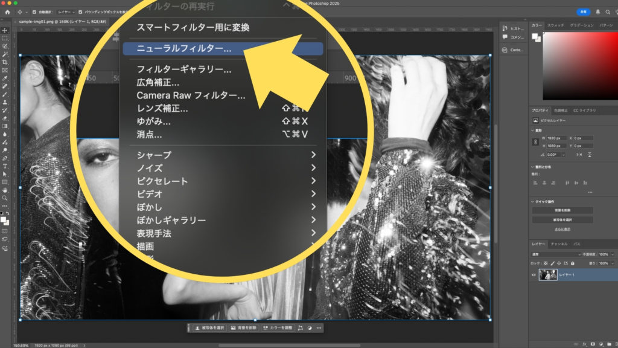Select the Horizontal Type tool
This screenshot has width=618, height=348.
coord(5,166)
